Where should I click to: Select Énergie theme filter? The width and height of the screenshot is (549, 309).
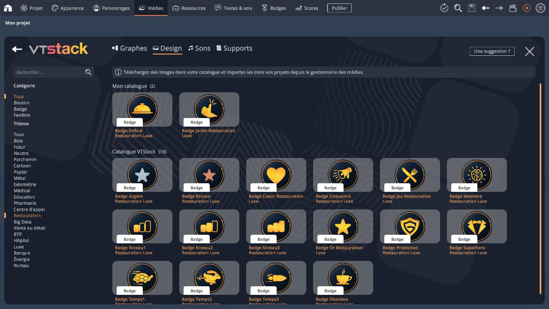(21, 259)
